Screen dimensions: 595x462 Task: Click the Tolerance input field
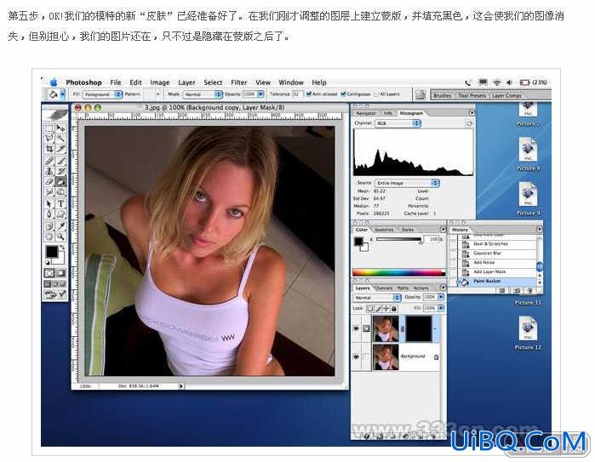pyautogui.click(x=297, y=94)
